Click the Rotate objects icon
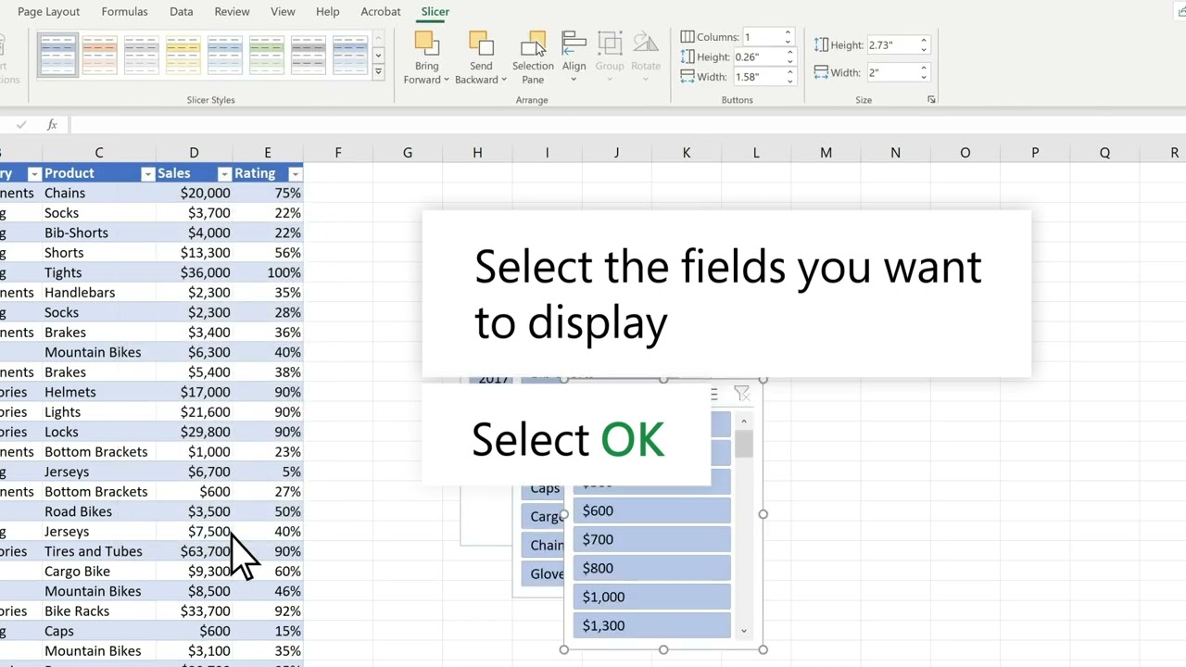Screen dimensions: 1186x667 click(646, 44)
